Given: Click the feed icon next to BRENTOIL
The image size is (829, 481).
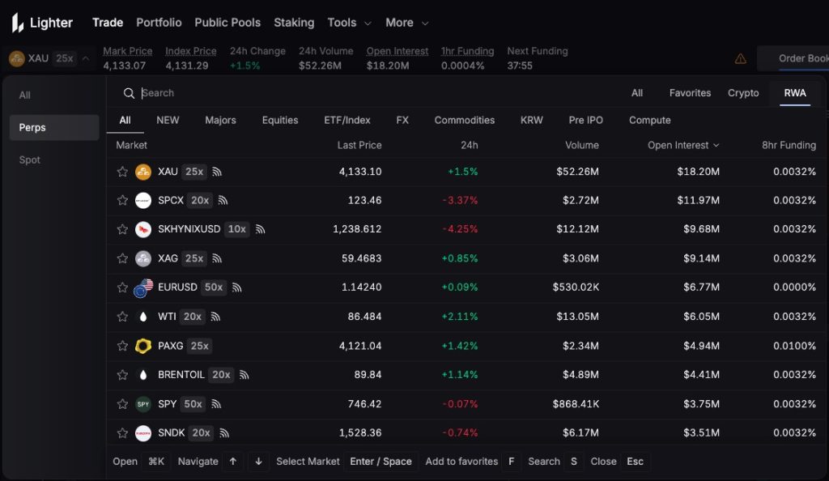Looking at the screenshot, I should [x=244, y=375].
